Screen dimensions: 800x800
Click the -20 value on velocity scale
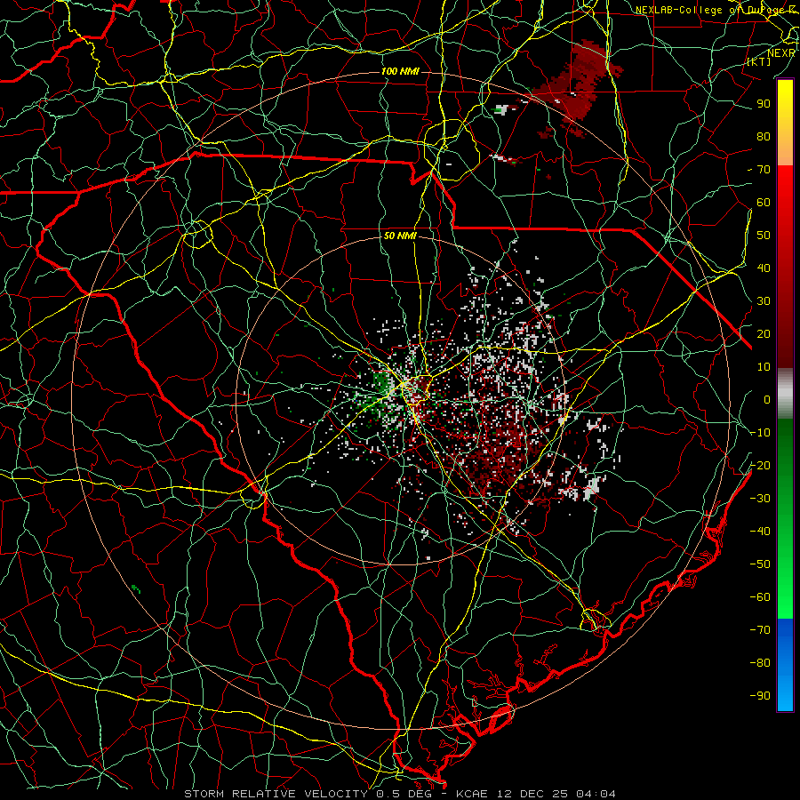tap(760, 465)
